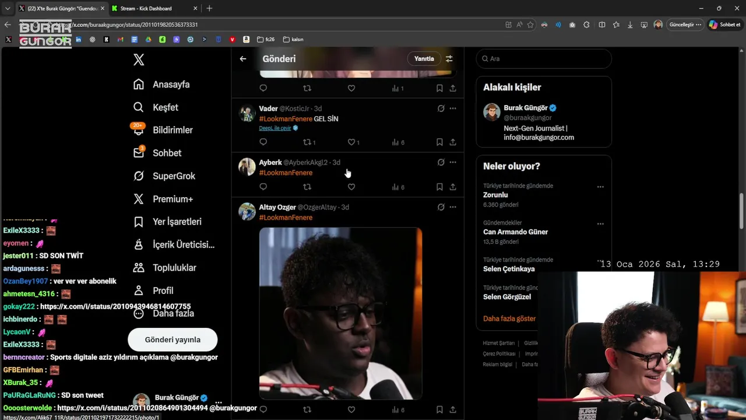
Task: Click Güncelleştir update button
Action: [x=685, y=24]
